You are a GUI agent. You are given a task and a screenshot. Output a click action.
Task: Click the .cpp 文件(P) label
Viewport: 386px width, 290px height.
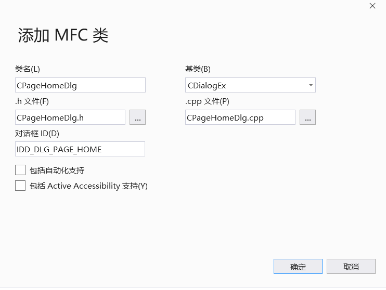[x=207, y=101]
